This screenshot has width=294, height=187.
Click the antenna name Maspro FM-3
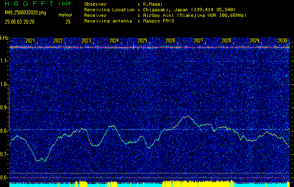pos(158,21)
